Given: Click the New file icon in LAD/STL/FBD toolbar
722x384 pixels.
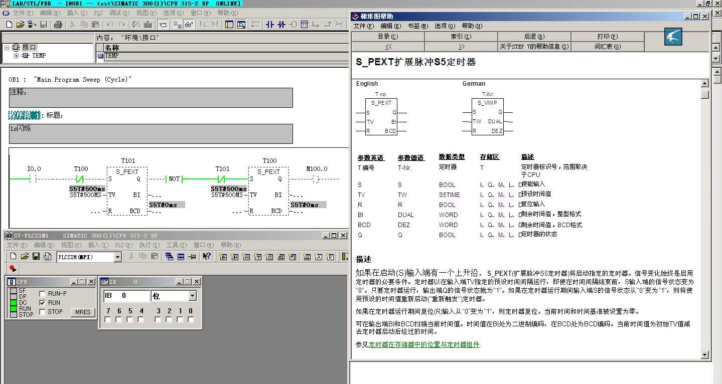Looking at the screenshot, I should click(x=9, y=24).
